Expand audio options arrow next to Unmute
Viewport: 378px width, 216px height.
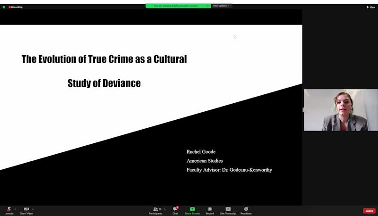click(15, 209)
